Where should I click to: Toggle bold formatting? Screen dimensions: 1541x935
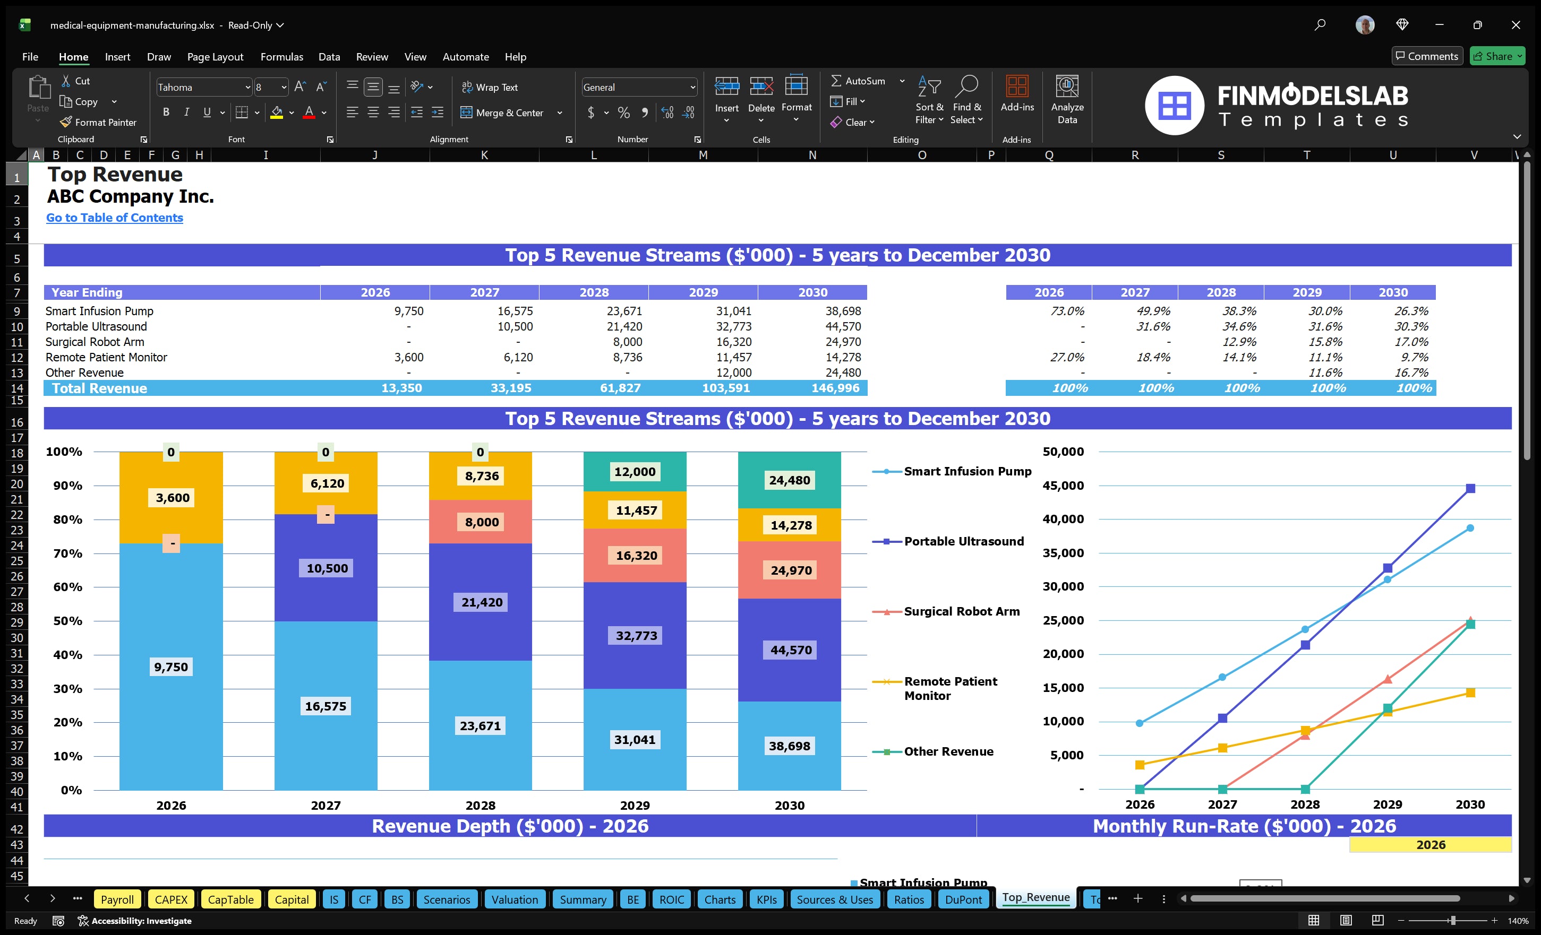(166, 112)
